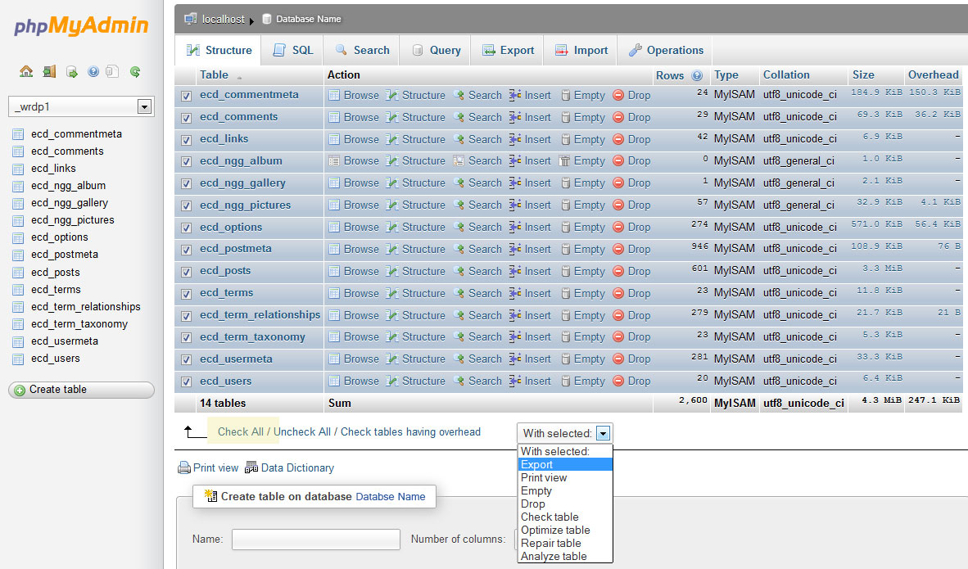This screenshot has width=968, height=569.
Task: Open the Structure tab
Action: pyautogui.click(x=219, y=50)
